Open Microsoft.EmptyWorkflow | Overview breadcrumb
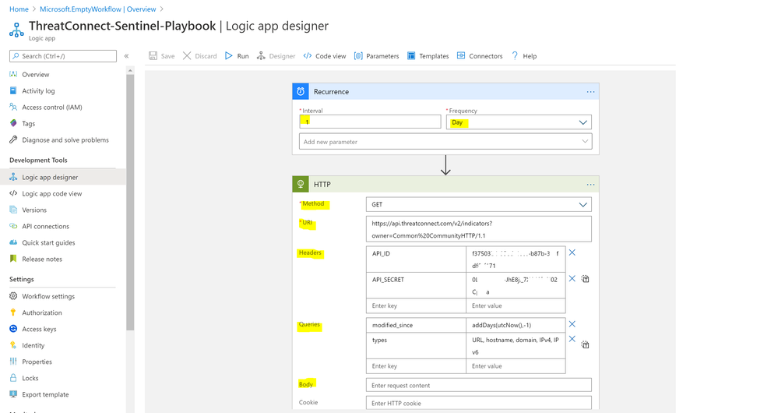The height and width of the screenshot is (413, 778). tap(98, 9)
